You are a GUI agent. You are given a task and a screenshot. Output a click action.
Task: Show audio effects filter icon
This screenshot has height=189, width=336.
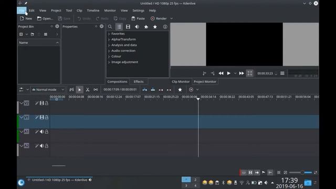pos(137,27)
